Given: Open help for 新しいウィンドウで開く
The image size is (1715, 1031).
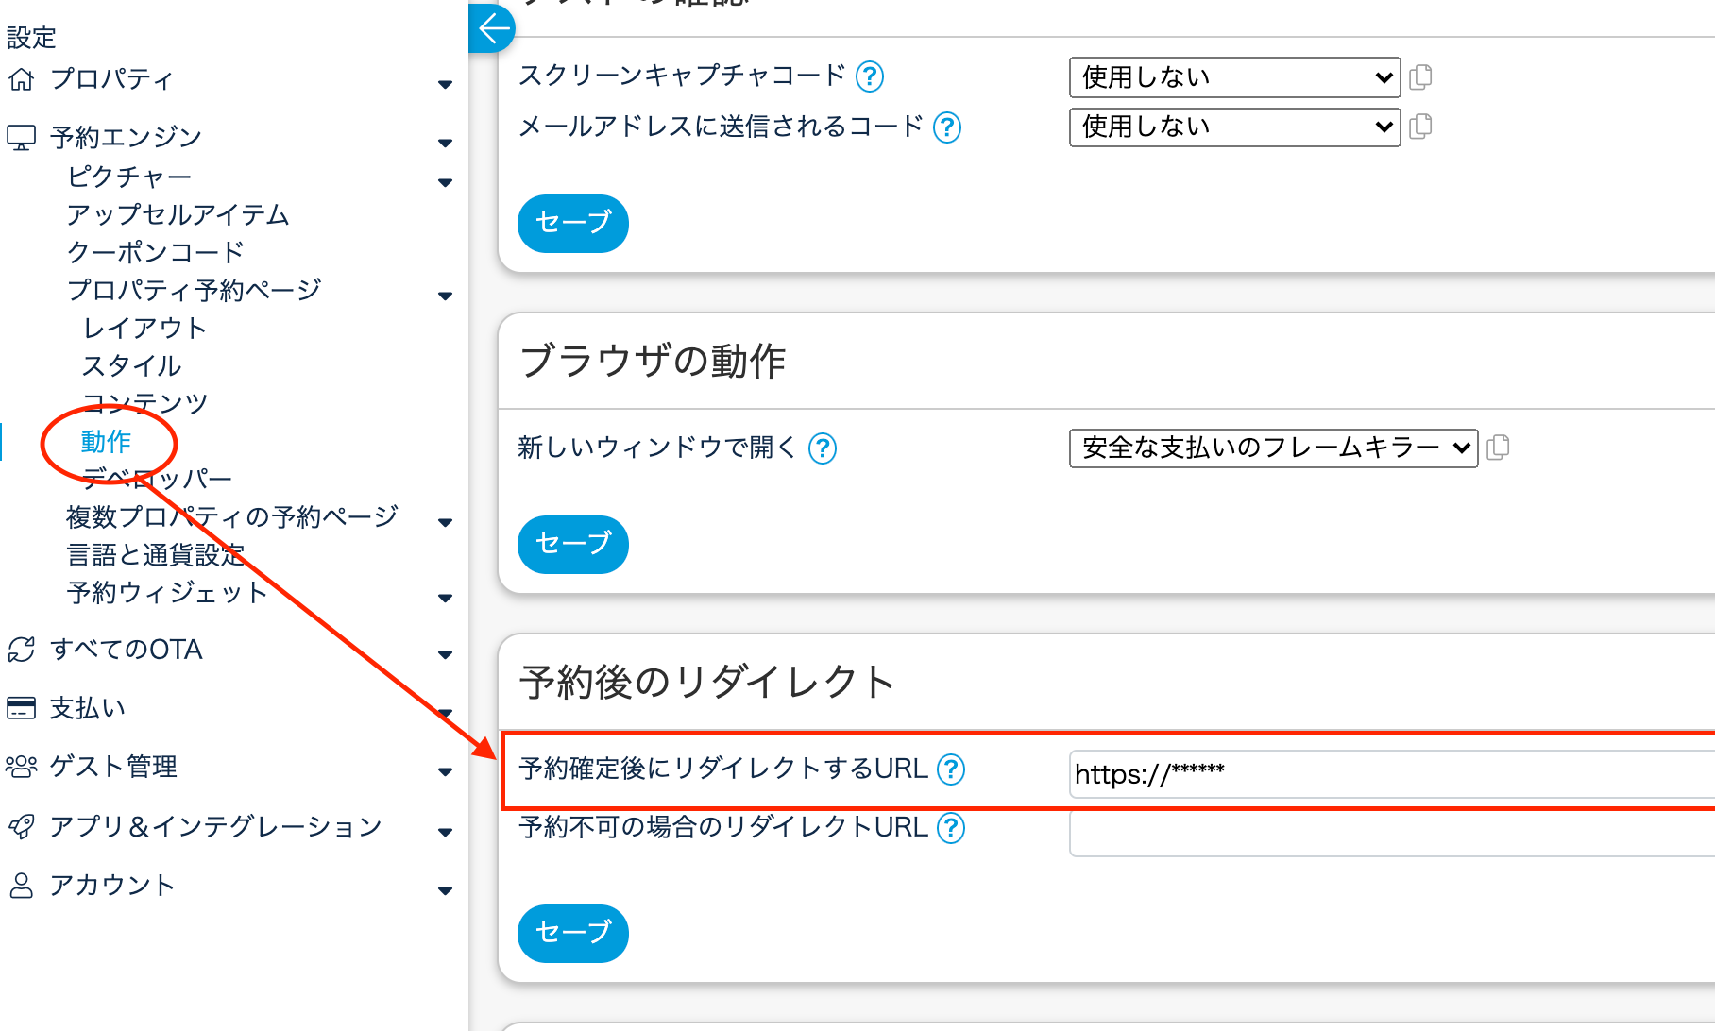Looking at the screenshot, I should coord(822,448).
